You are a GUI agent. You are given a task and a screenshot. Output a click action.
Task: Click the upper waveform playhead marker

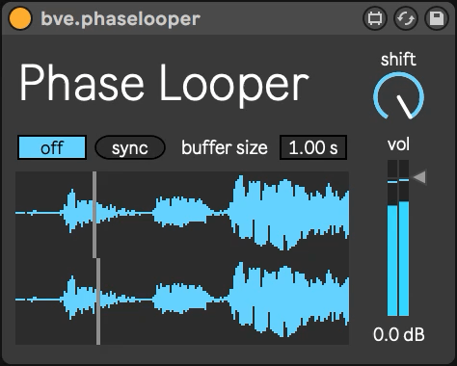coord(94,215)
